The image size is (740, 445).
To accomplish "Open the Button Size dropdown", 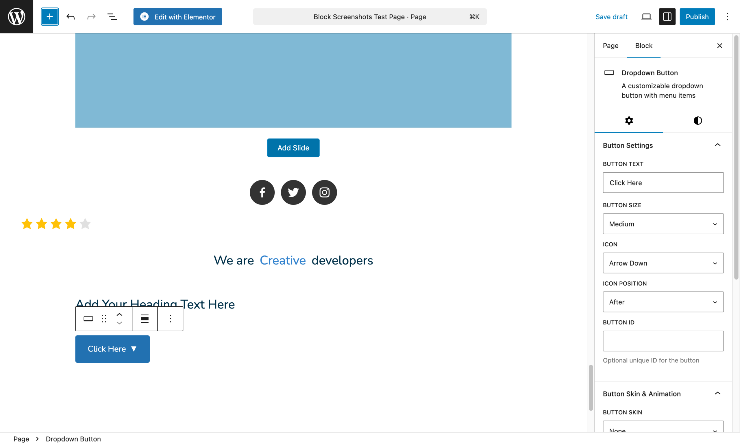I will click(663, 224).
